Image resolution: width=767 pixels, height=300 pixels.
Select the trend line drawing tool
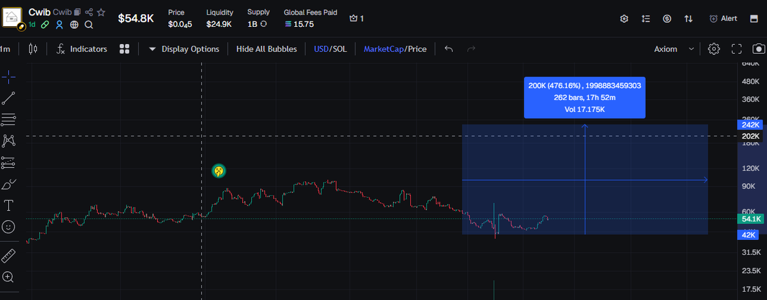click(9, 98)
